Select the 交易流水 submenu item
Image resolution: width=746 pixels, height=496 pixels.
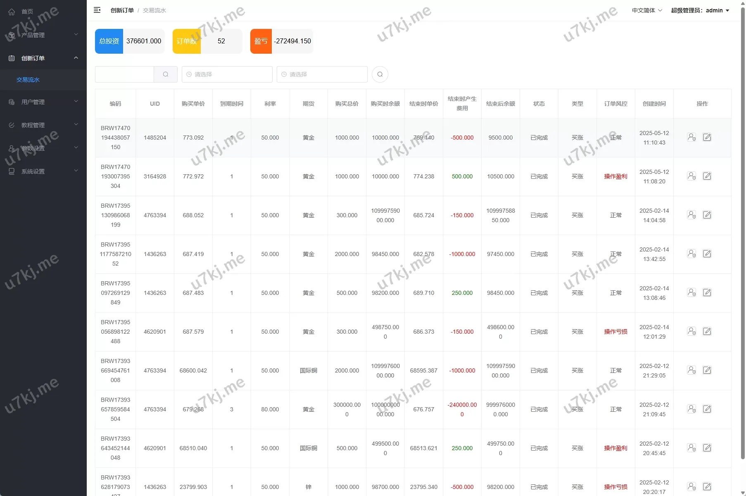[x=28, y=80]
